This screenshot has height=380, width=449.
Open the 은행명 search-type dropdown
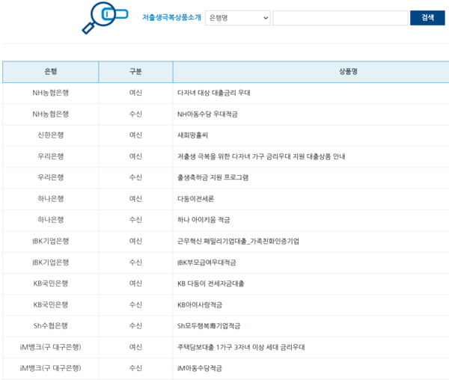238,18
